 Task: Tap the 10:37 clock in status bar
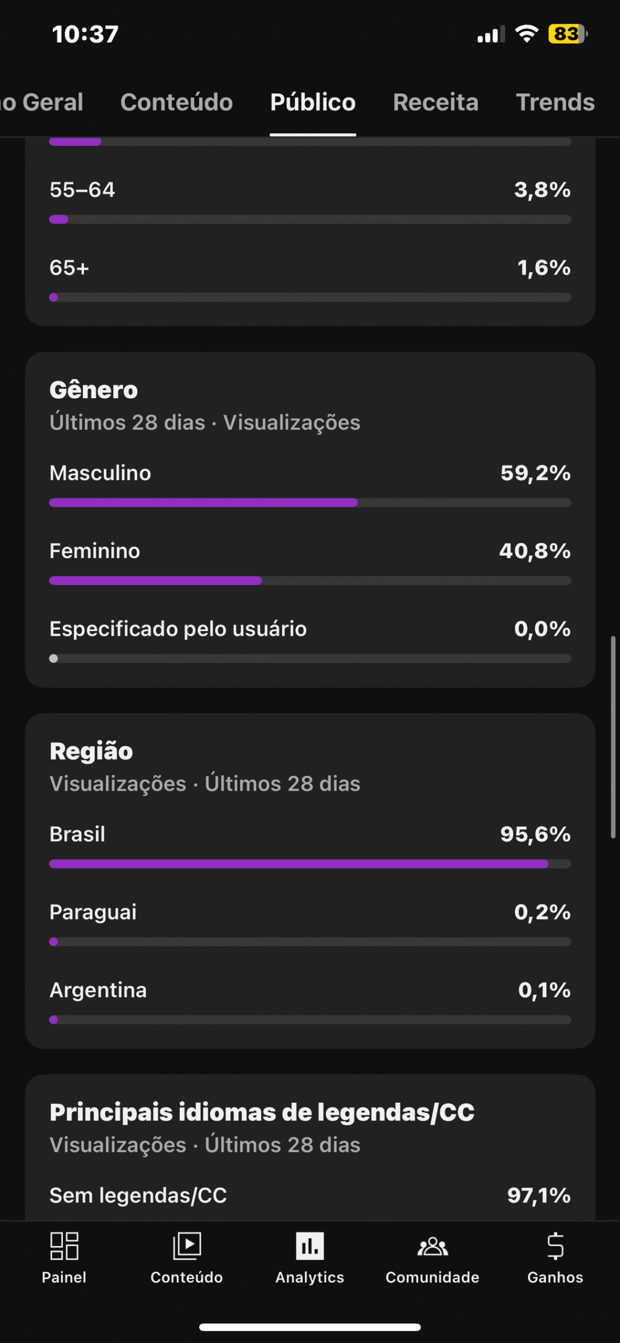tap(85, 35)
